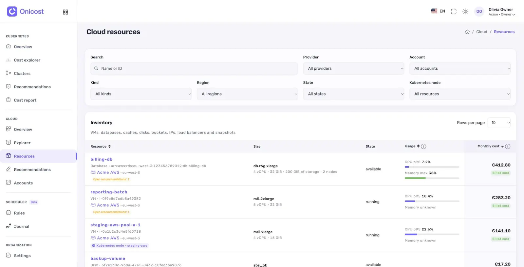Viewport: 524px width, 267px height.
Task: Open organization Settings
Action: point(22,256)
